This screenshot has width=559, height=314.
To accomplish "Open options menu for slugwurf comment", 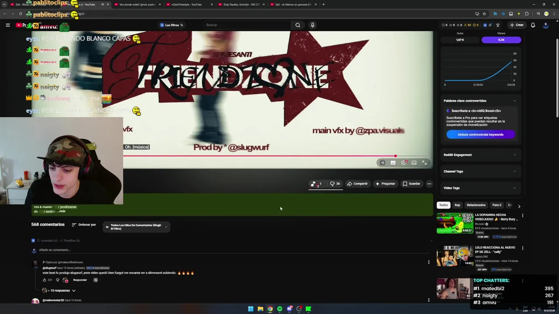I will pos(428,262).
